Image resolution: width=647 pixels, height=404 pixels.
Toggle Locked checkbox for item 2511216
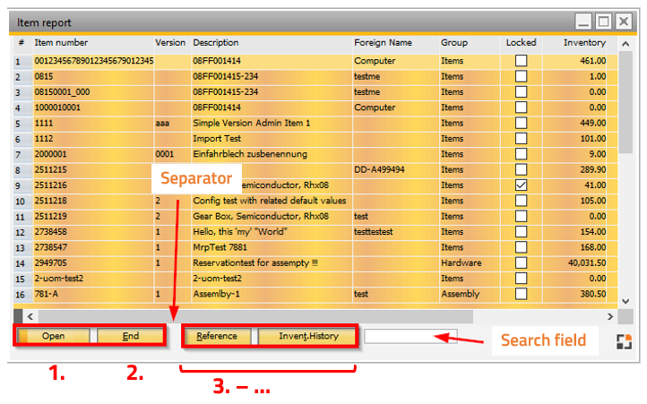pos(521,185)
